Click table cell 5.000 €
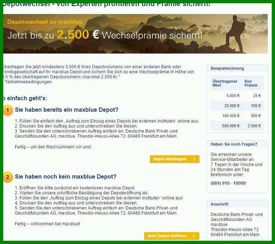 click(233, 96)
